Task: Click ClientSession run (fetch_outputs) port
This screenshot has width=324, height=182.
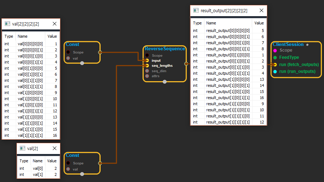Action: coord(275,65)
